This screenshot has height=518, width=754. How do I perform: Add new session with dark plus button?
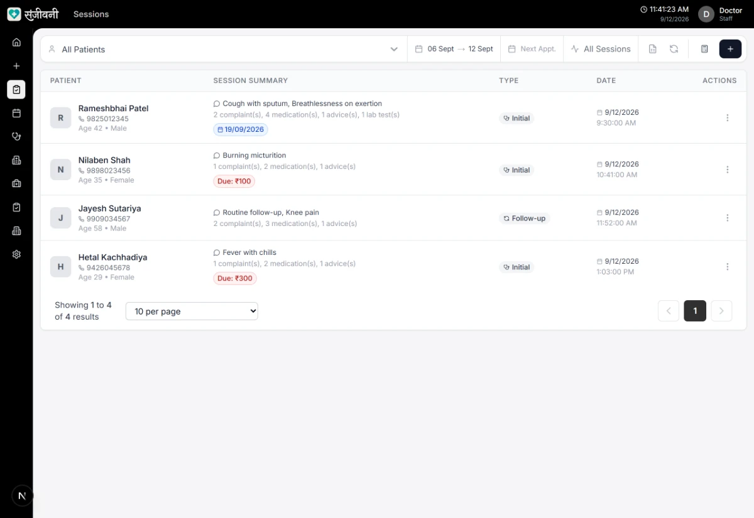730,49
